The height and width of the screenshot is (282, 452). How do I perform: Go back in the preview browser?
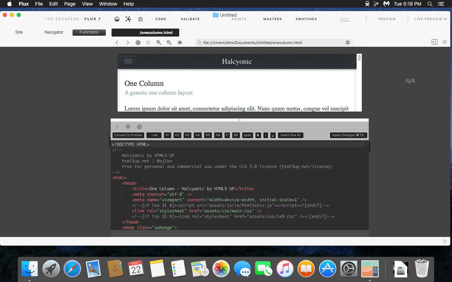[x=117, y=43]
